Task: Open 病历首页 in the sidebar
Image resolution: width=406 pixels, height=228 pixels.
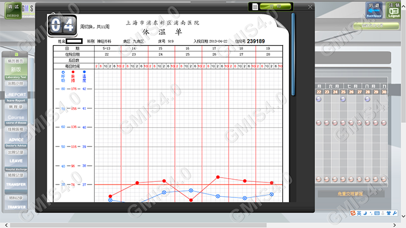Action: [x=16, y=61]
